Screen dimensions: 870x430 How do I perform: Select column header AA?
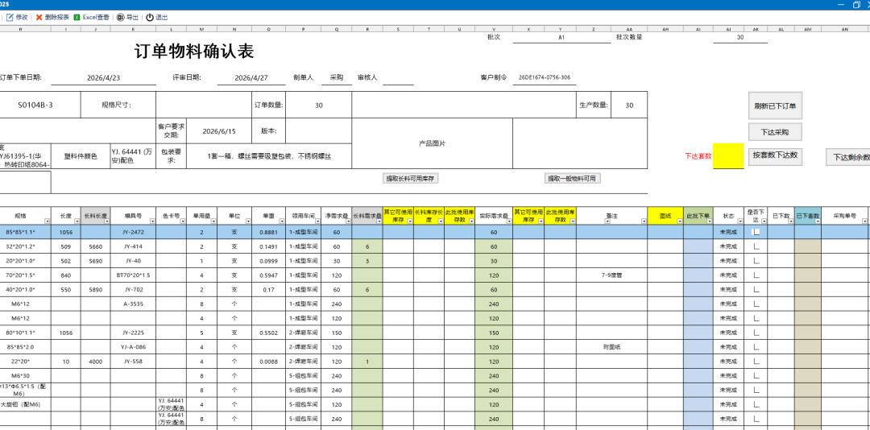[x=629, y=28]
